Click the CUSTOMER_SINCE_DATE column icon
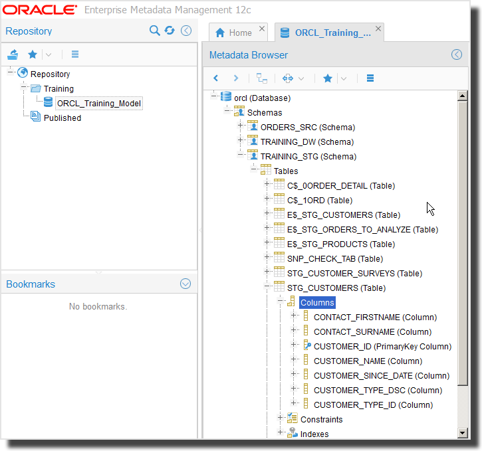 click(x=306, y=374)
